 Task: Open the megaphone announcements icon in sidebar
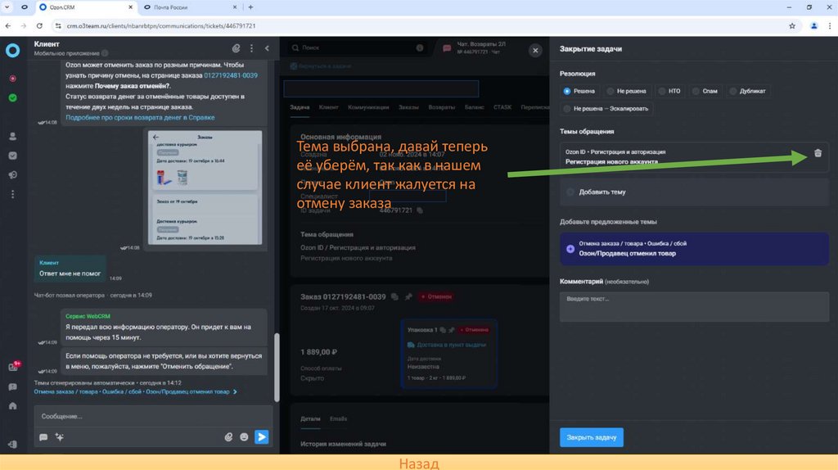pyautogui.click(x=13, y=175)
